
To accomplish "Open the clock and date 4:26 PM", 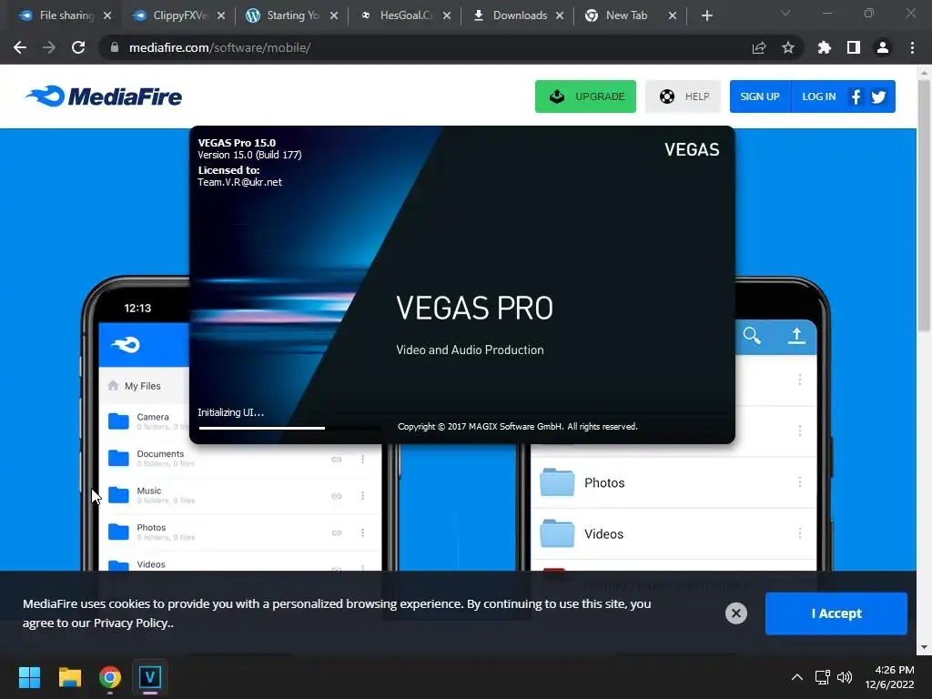I will [x=889, y=677].
